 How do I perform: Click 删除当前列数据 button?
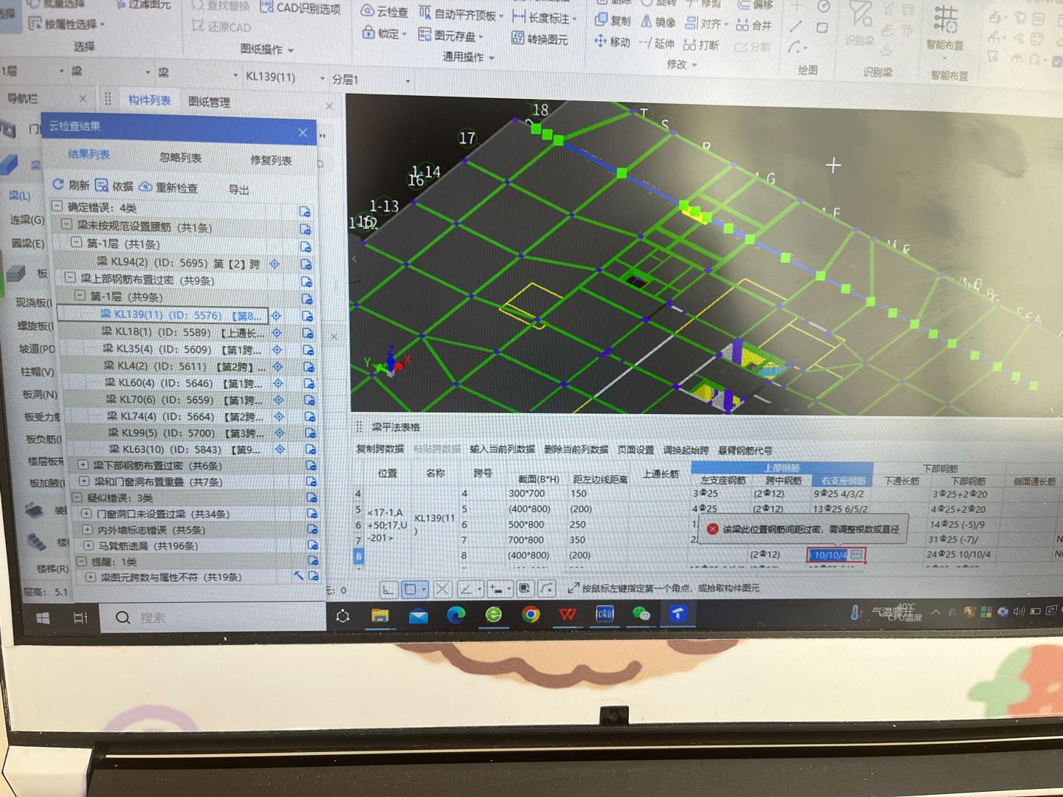coord(576,449)
